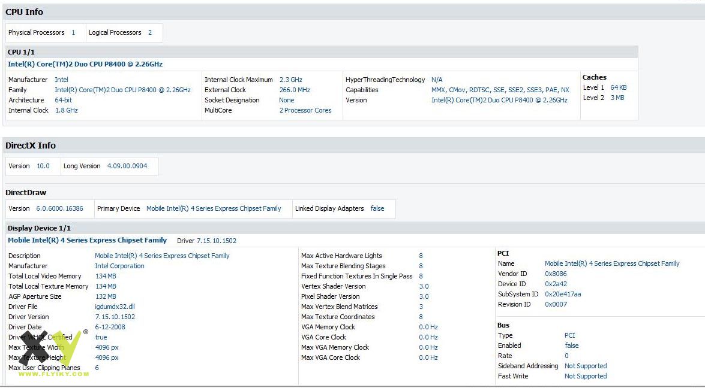Click the "Display Device 1/1" header label
This screenshot has width=705, height=388.
pos(39,228)
